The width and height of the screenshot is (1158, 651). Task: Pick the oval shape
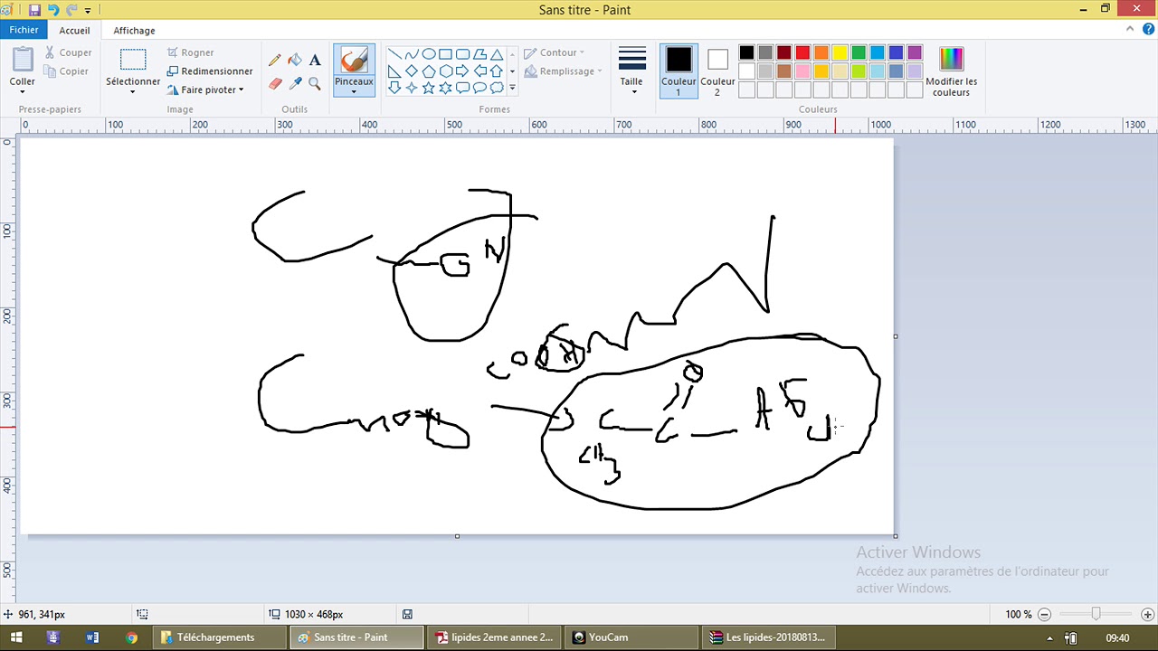pos(429,54)
